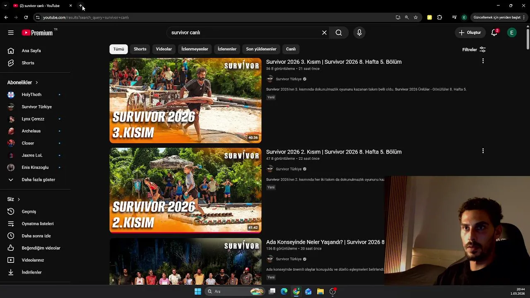Click the taskbar Ara search box
This screenshot has width=530, height=298.
235,291
